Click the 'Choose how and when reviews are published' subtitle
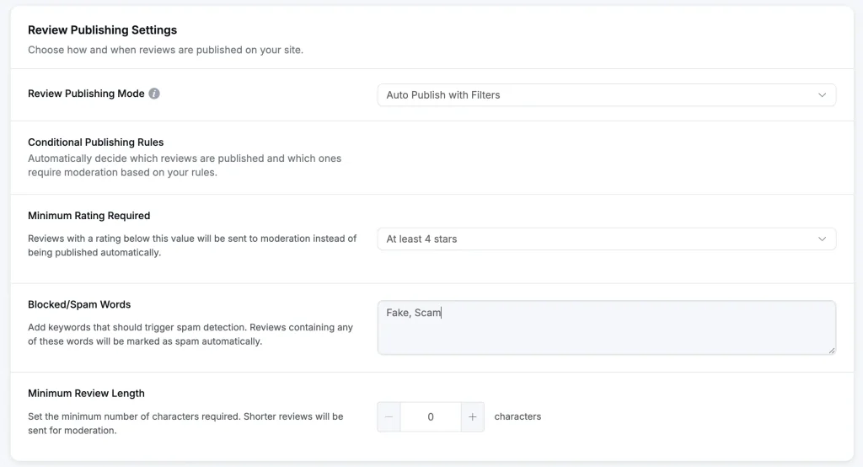The width and height of the screenshot is (863, 467). pyautogui.click(x=166, y=50)
